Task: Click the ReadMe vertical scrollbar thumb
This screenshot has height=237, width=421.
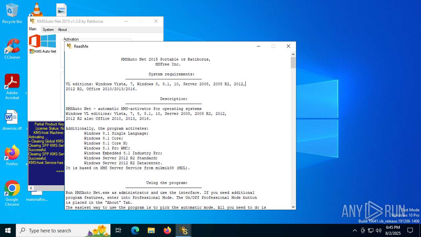Action: [293, 63]
